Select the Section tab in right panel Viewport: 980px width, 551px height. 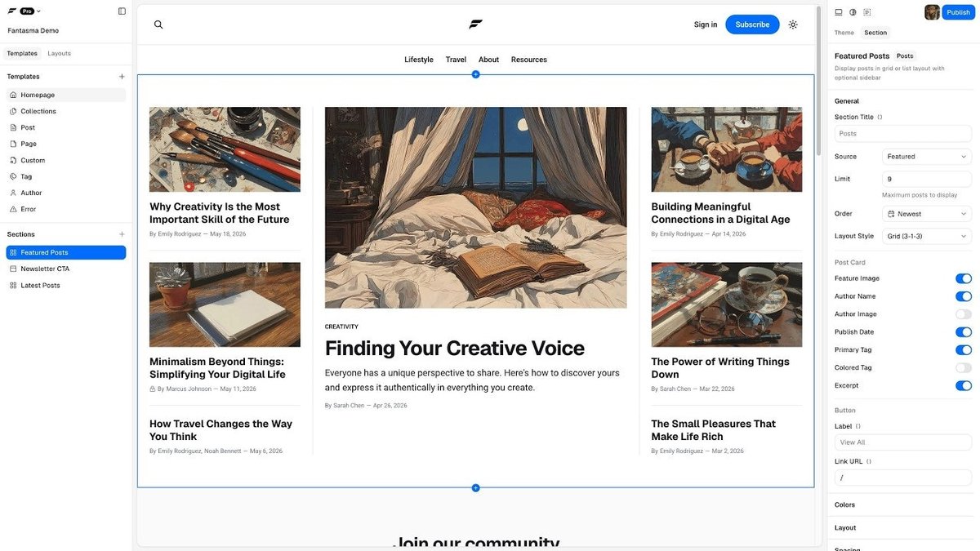pos(875,33)
